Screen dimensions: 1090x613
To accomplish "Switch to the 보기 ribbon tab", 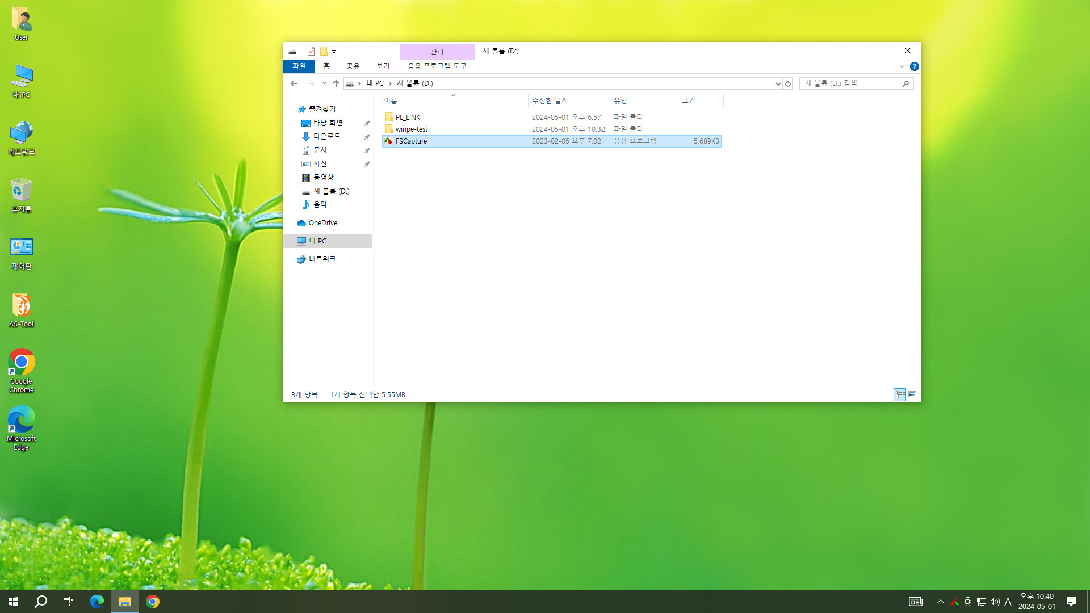I will (x=383, y=66).
